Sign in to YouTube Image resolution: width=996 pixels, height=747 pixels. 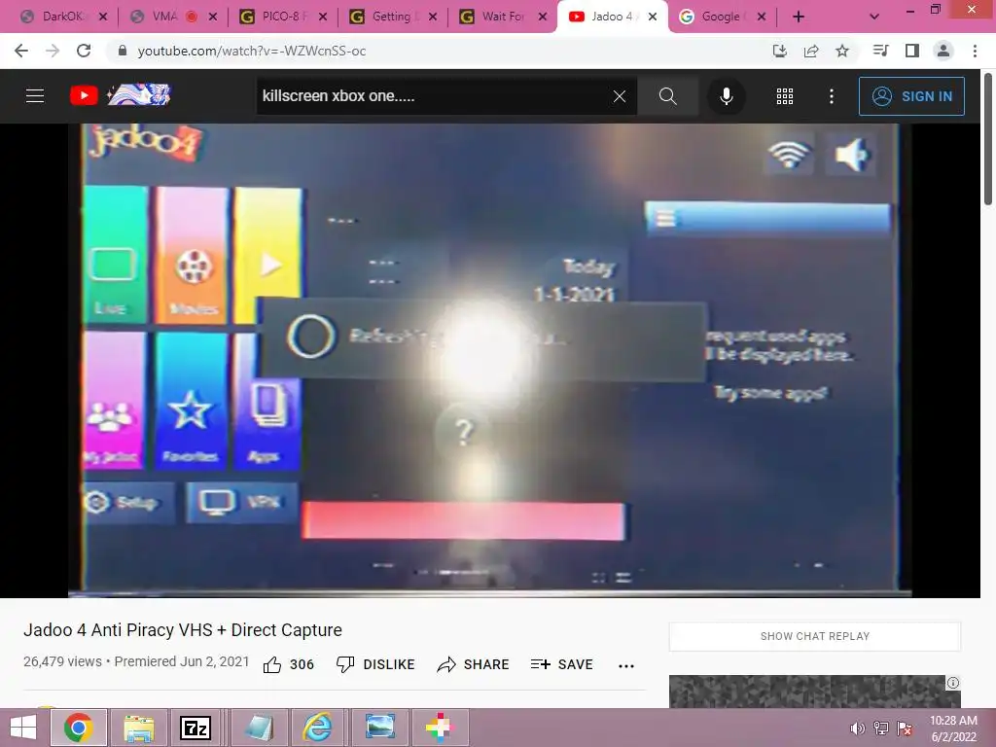[x=911, y=96]
